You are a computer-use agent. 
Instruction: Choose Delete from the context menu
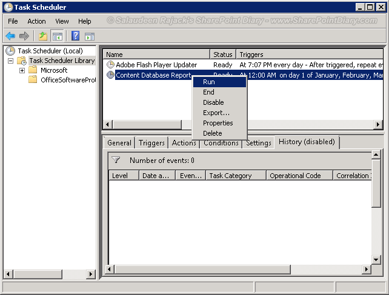click(x=219, y=133)
